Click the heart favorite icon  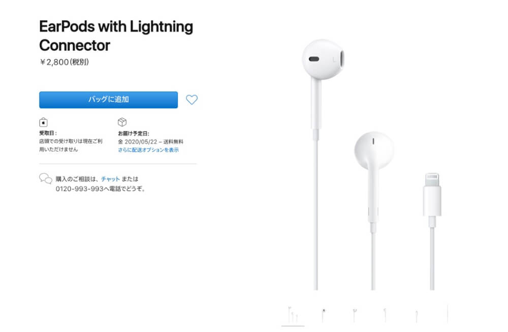click(x=192, y=100)
